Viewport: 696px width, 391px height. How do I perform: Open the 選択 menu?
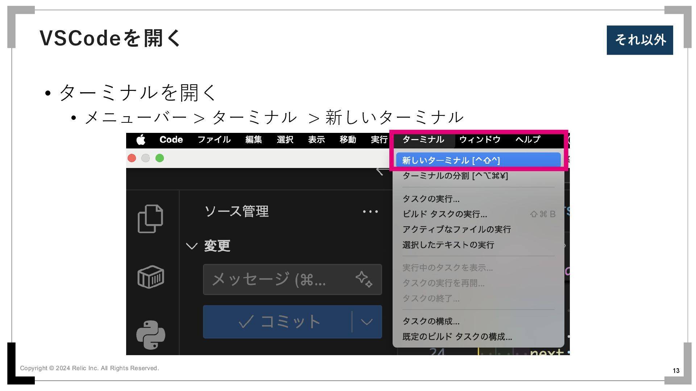(x=285, y=140)
